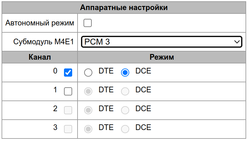Viewport: 249px width, 141px height.
Task: Uncheck the channel 0 checkbox
Action: [68, 73]
